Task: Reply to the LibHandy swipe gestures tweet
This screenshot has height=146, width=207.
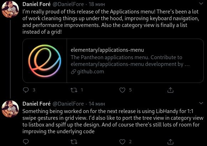Action: pyautogui.click(x=26, y=142)
